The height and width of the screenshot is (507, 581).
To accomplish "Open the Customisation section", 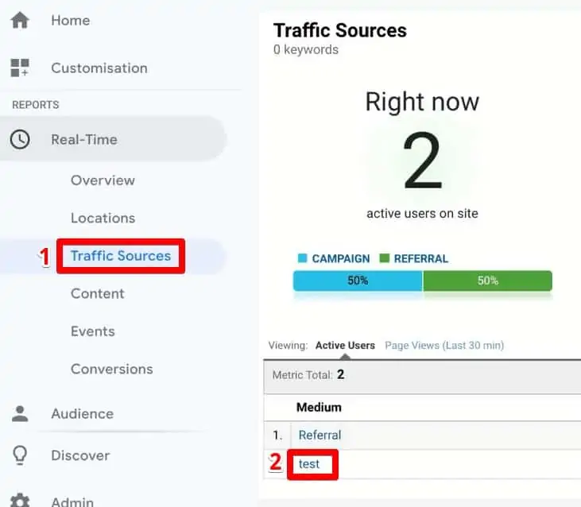I will [x=99, y=68].
